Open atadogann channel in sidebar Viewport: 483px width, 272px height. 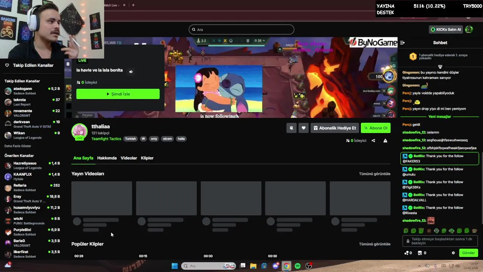coord(32,91)
